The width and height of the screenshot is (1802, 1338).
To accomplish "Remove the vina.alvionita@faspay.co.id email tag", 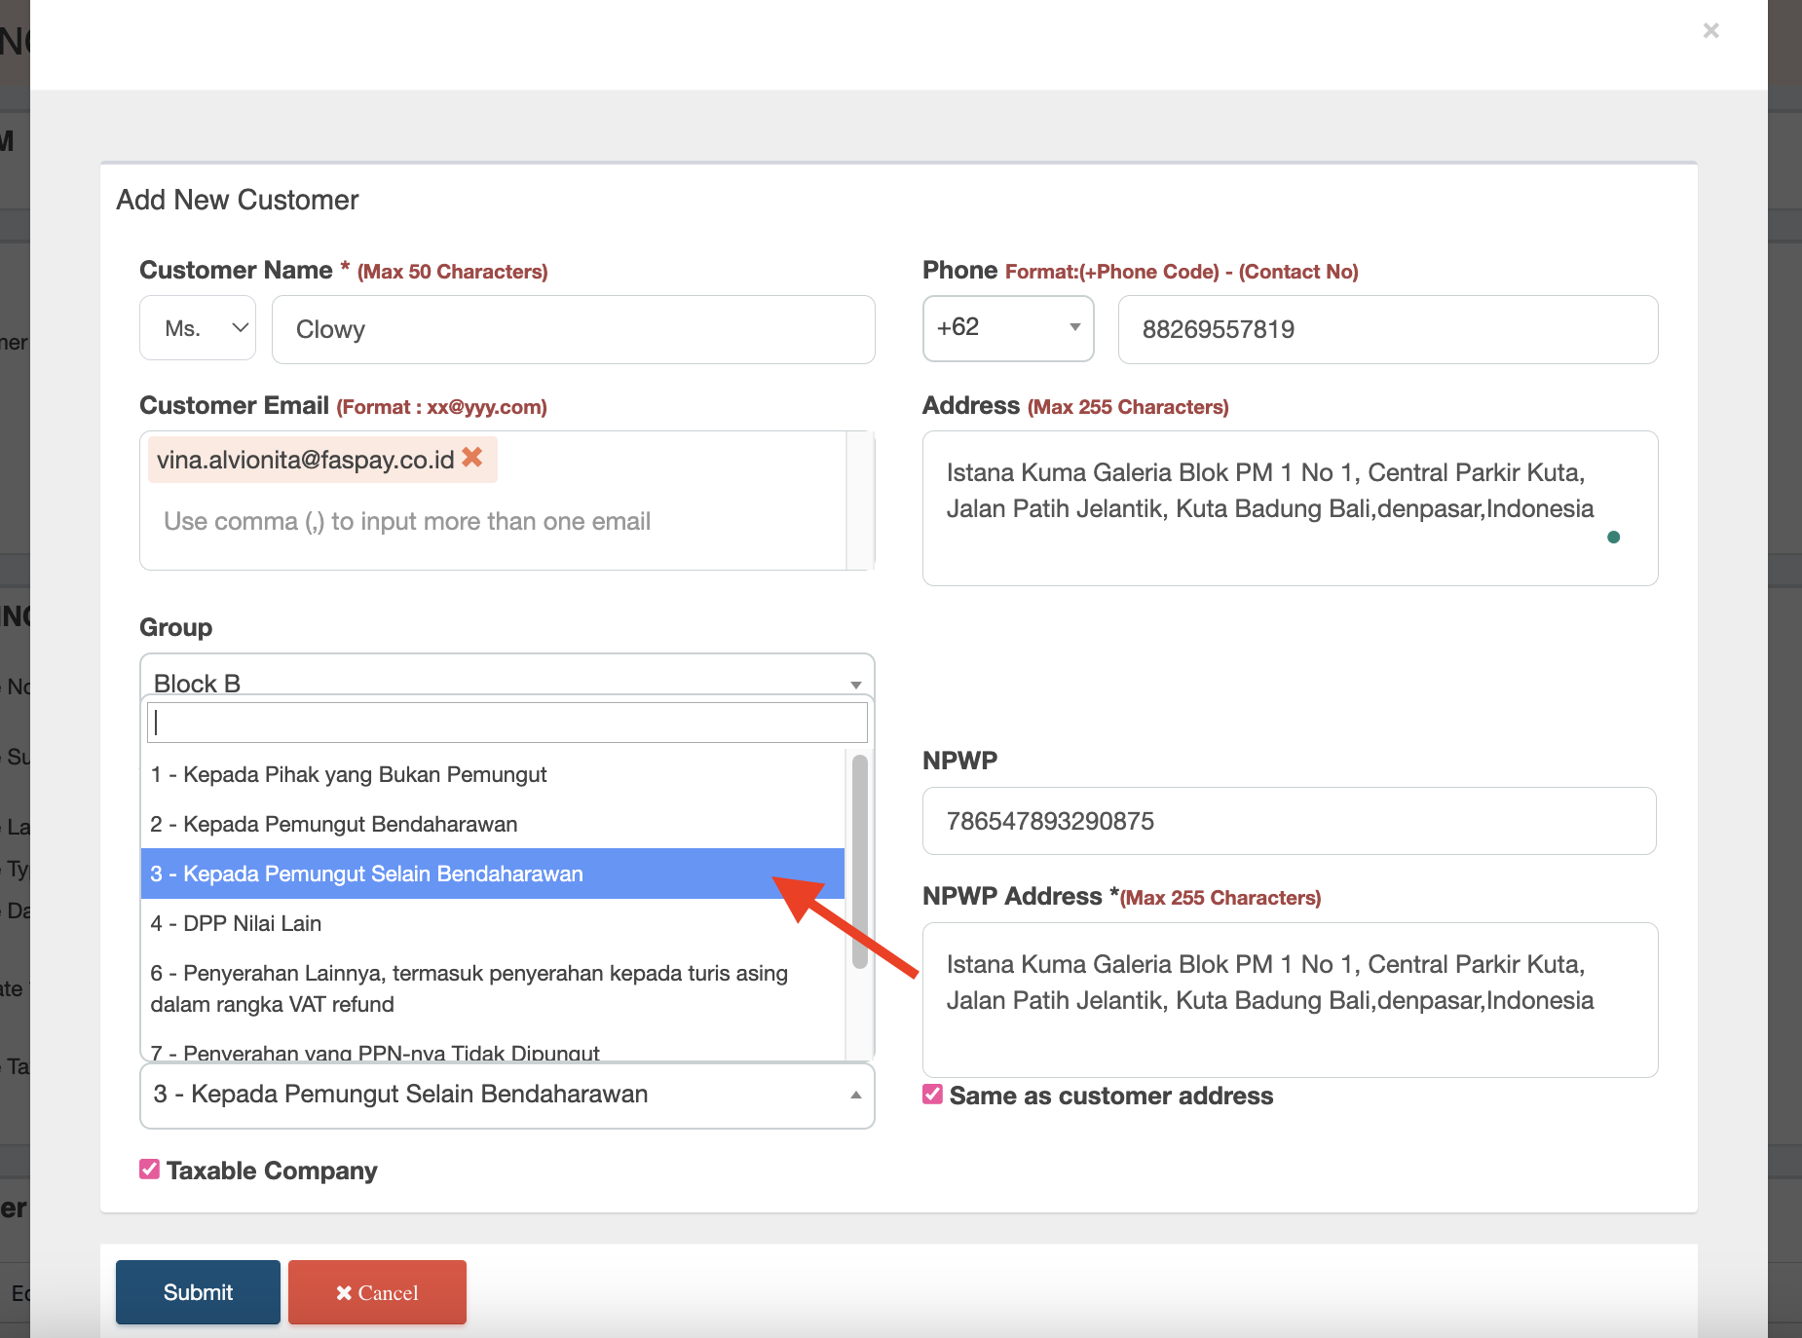I will click(x=472, y=458).
